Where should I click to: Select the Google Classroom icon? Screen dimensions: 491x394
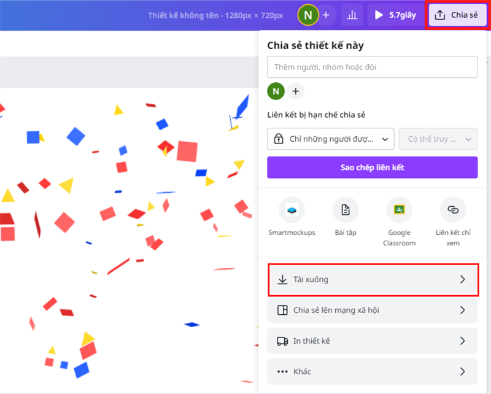399,211
